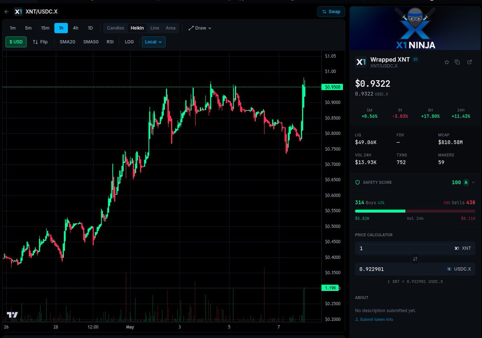Click the current price label $0.9508

[333, 87]
